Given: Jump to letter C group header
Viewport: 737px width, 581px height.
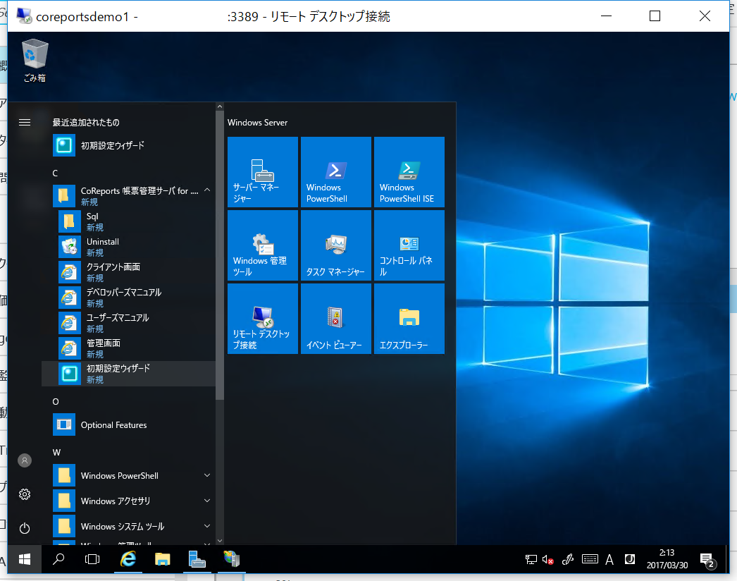Looking at the screenshot, I should 55,173.
